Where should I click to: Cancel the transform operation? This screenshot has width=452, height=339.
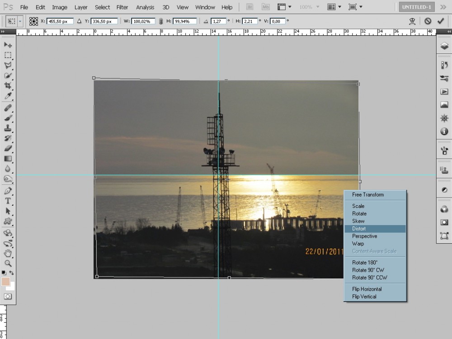point(428,21)
